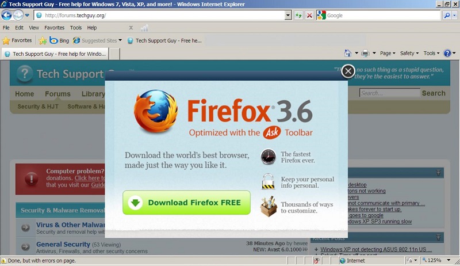Click the gray x on the toolbar row
The height and width of the screenshot is (266, 460).
pos(131,28)
